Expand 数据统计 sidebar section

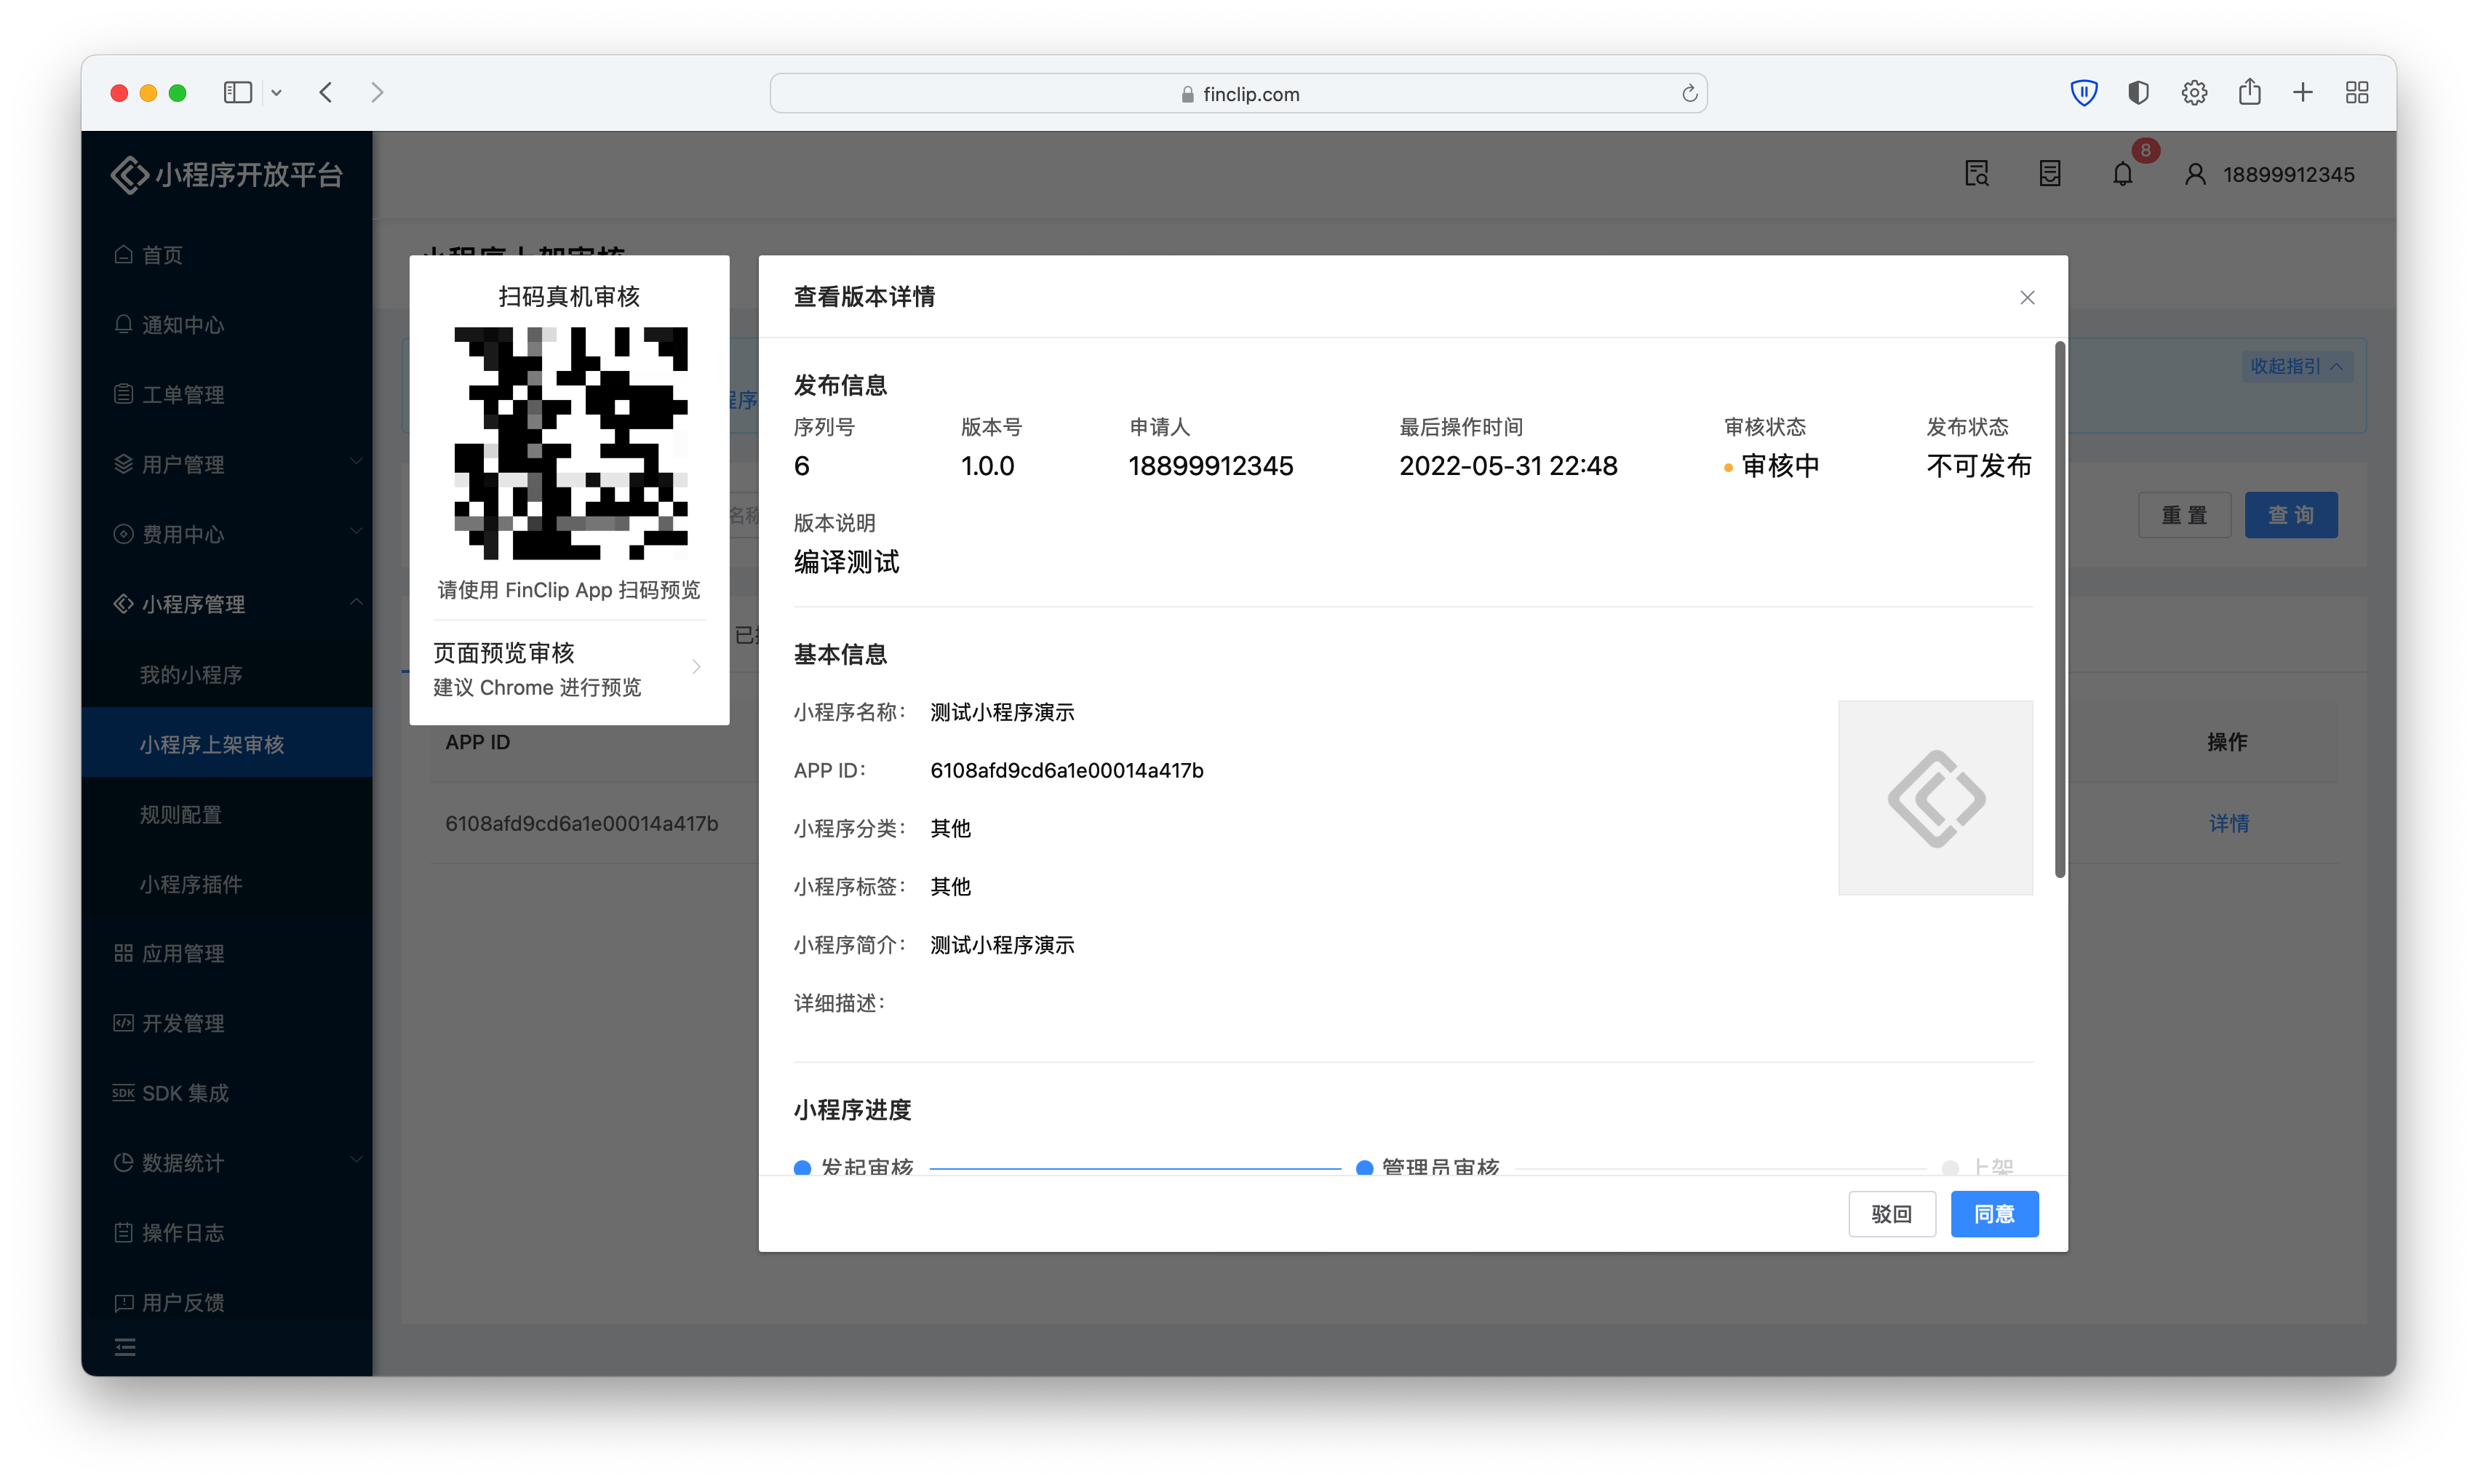[227, 1162]
